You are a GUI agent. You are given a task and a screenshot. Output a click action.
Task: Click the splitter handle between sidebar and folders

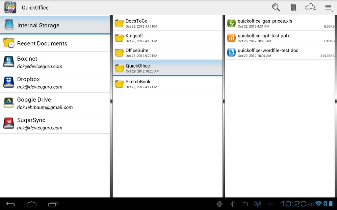click(111, 101)
